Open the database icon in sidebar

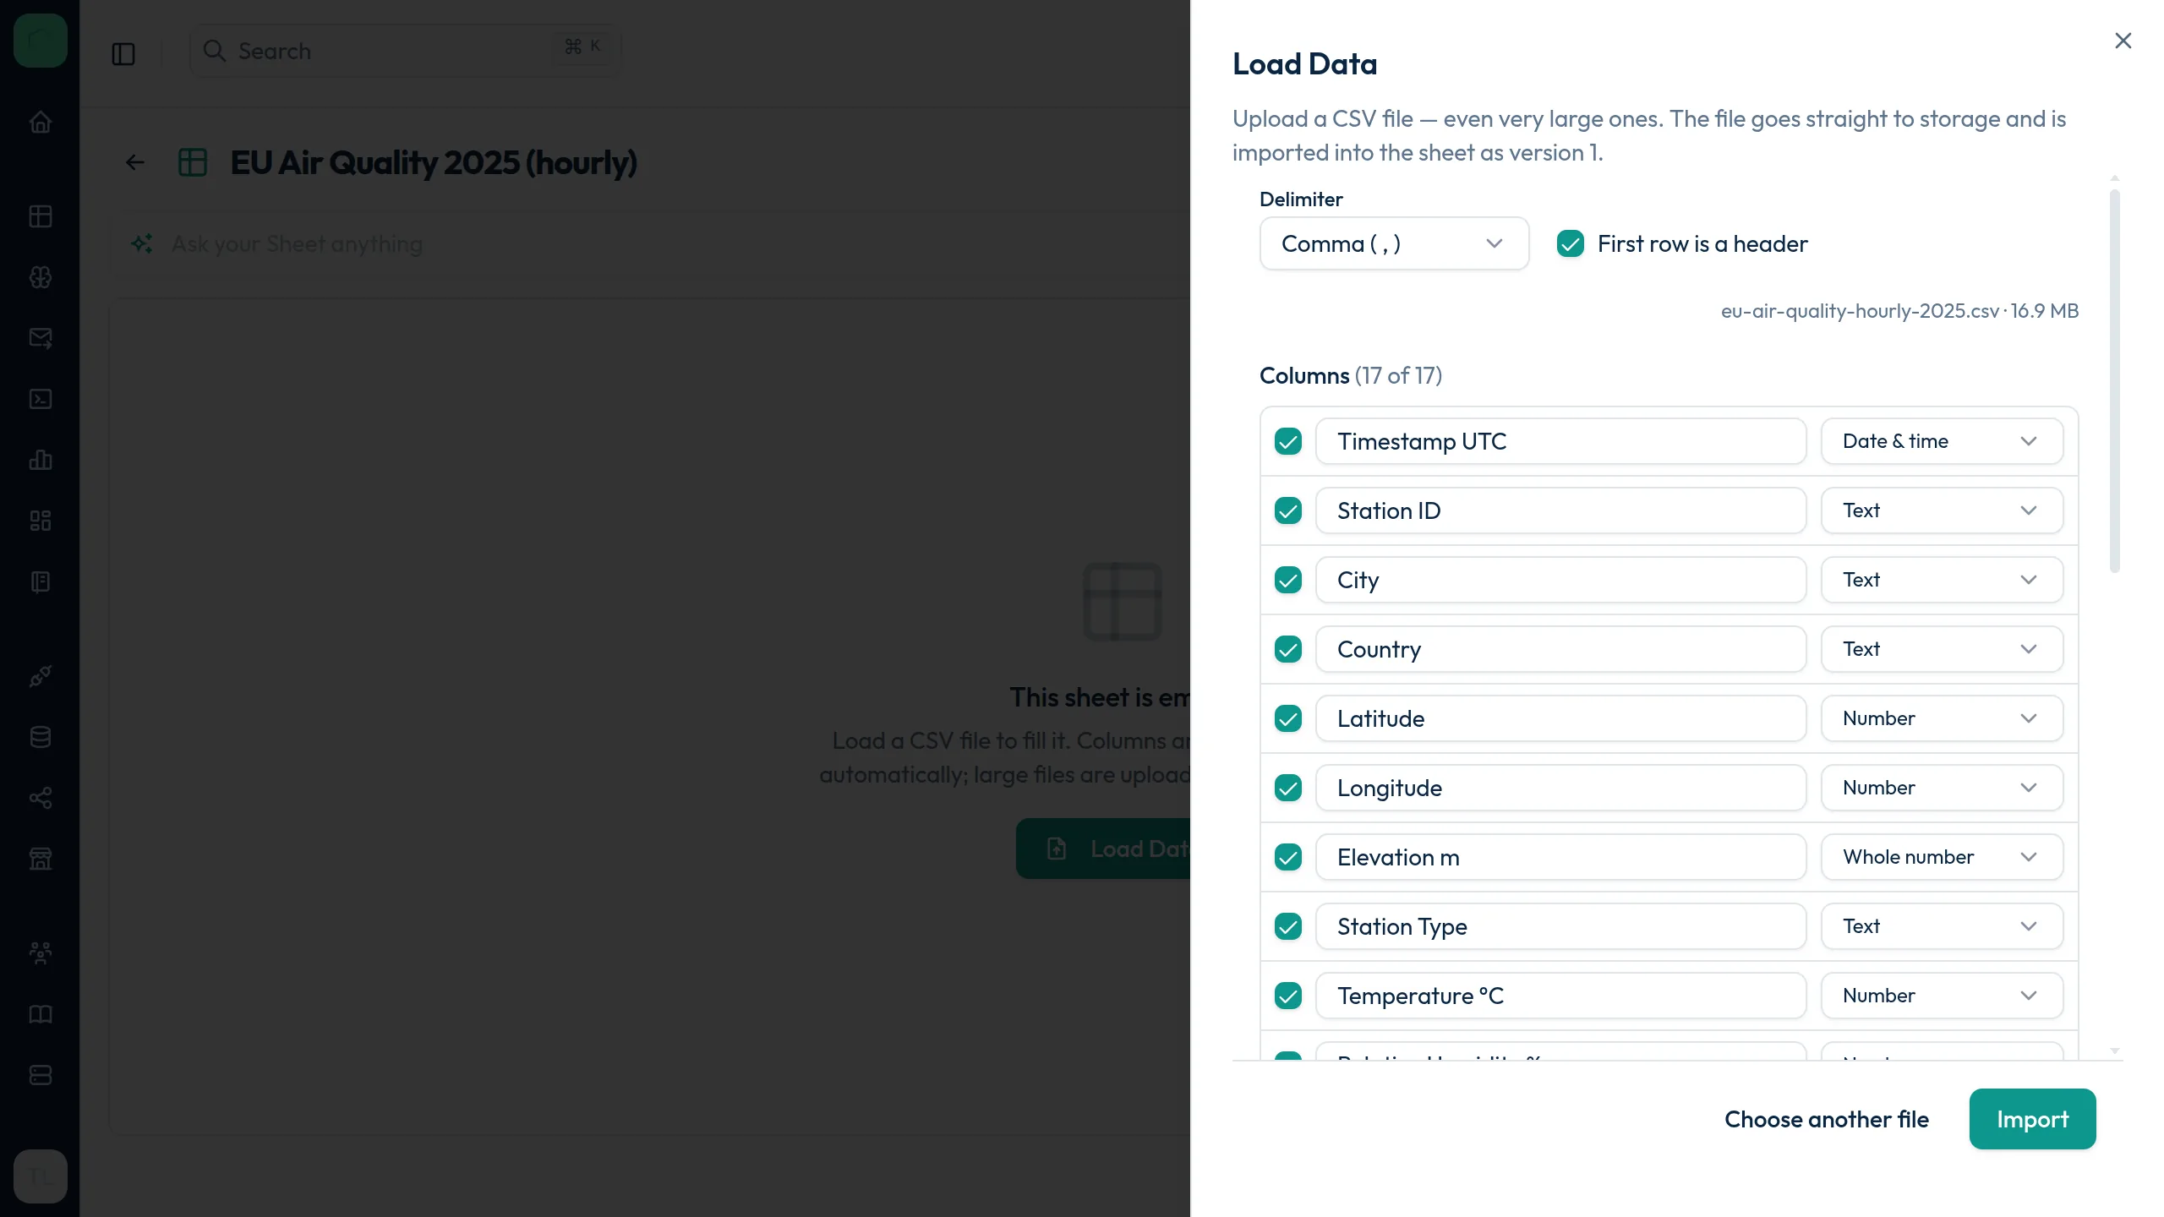[41, 737]
